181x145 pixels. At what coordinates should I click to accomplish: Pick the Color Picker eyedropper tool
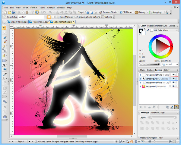coord(5,74)
